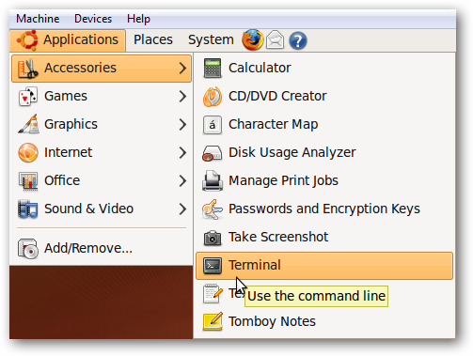Expand the Internet submenu arrow
473x356 pixels.
coord(182,152)
